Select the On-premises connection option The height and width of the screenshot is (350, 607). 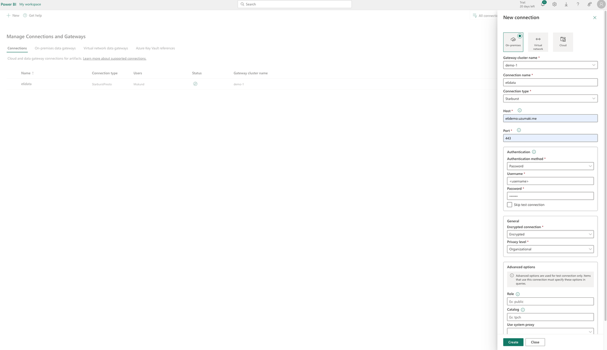(513, 42)
